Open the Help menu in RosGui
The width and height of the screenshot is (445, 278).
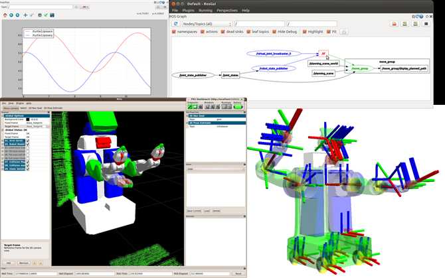(x=246, y=10)
